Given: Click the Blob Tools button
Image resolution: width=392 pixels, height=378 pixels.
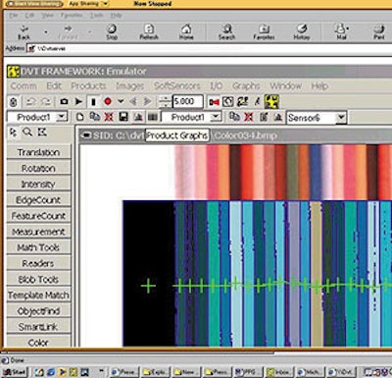Looking at the screenshot, I should pyautogui.click(x=38, y=279).
